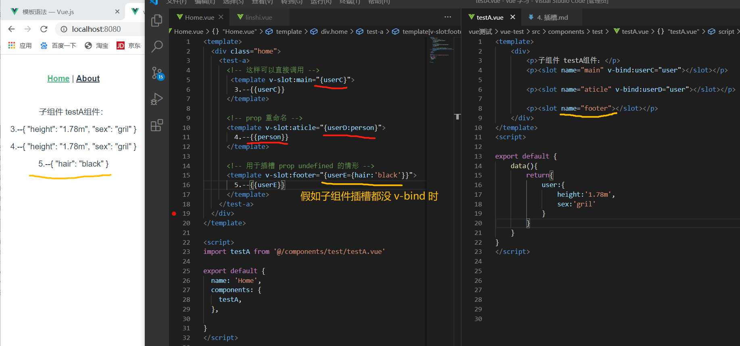Click the {} "testA.vue" breadcrumb segment

(x=678, y=31)
